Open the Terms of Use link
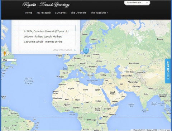The image size is (172, 131). tap(164, 130)
